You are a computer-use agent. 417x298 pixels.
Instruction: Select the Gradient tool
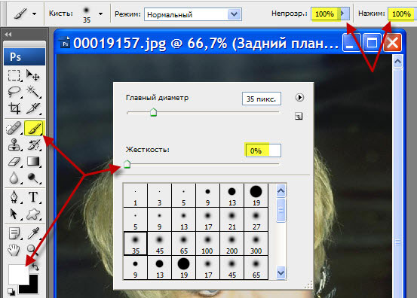click(x=33, y=161)
